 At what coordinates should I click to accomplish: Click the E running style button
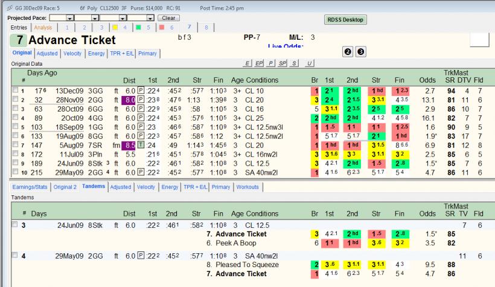[x=247, y=63]
